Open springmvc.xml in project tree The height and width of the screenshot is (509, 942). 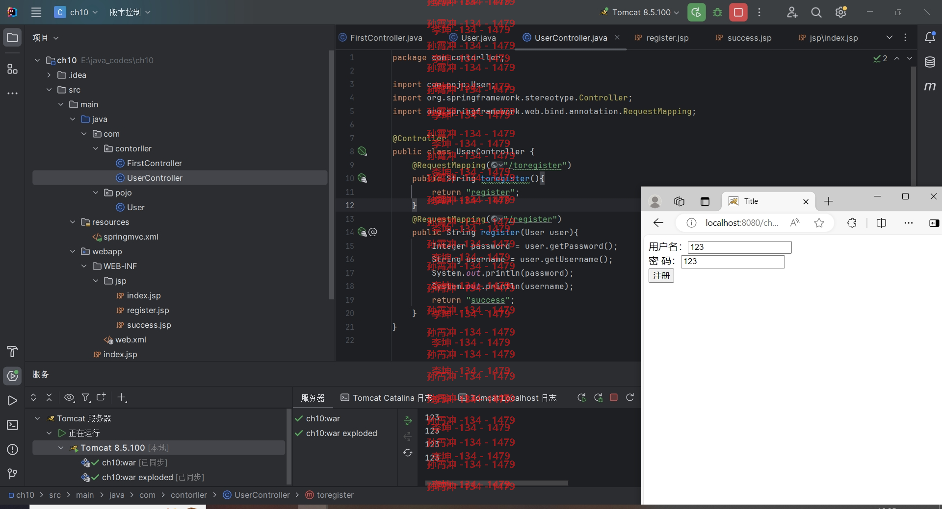pos(125,237)
